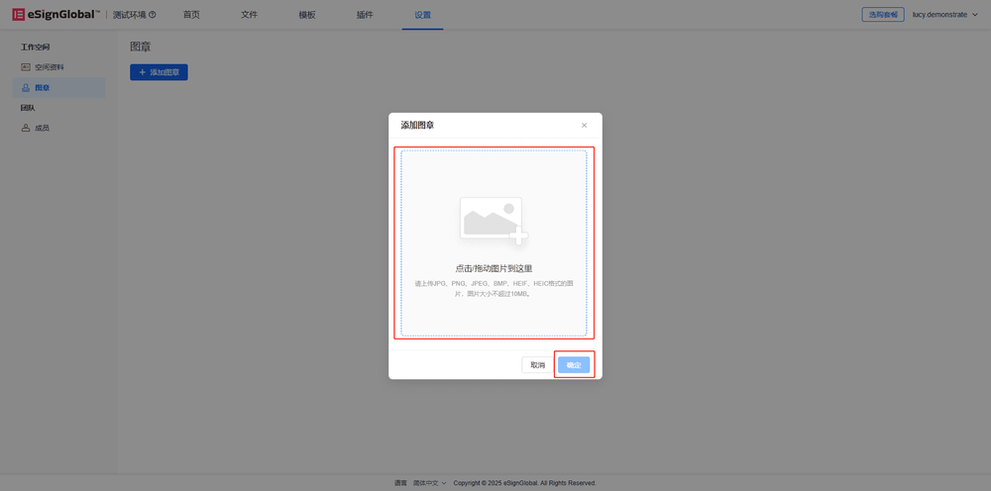Click the 空间资料 card icon in sidebar
991x491 pixels.
[26, 67]
